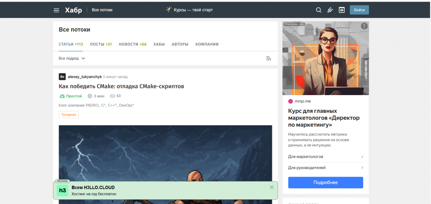Click the write-post pen icon
The height and width of the screenshot is (204, 431).
point(330,10)
